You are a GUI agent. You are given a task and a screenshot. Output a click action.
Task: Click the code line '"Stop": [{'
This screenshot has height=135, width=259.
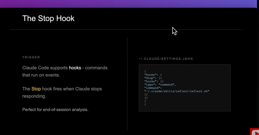point(153,78)
